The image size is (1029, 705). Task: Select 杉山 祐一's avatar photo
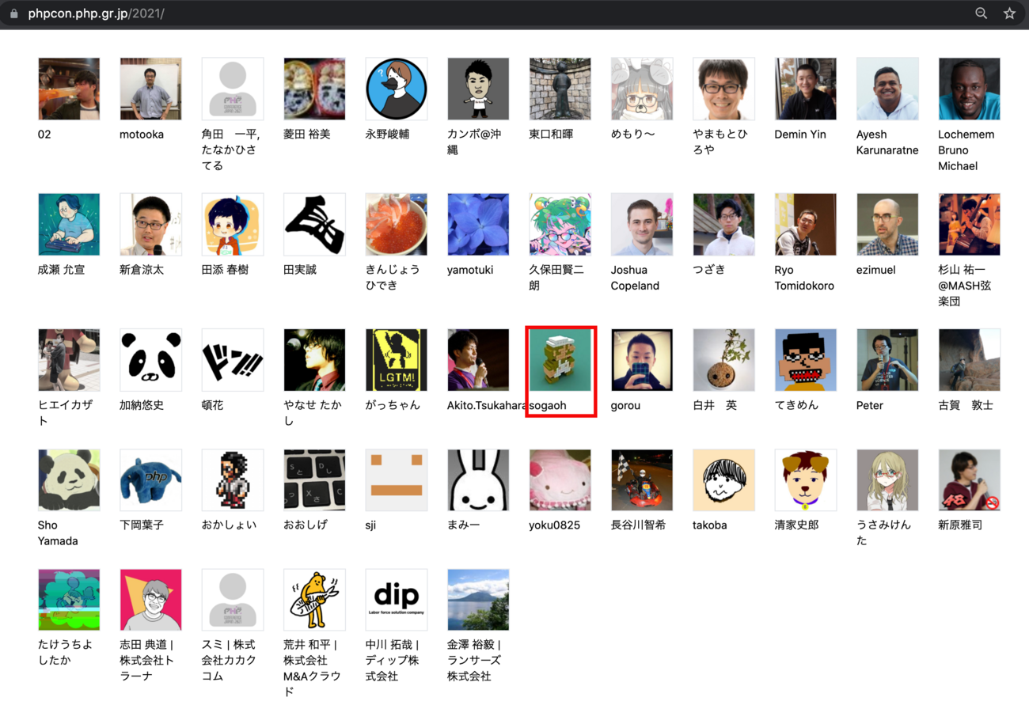tap(970, 224)
